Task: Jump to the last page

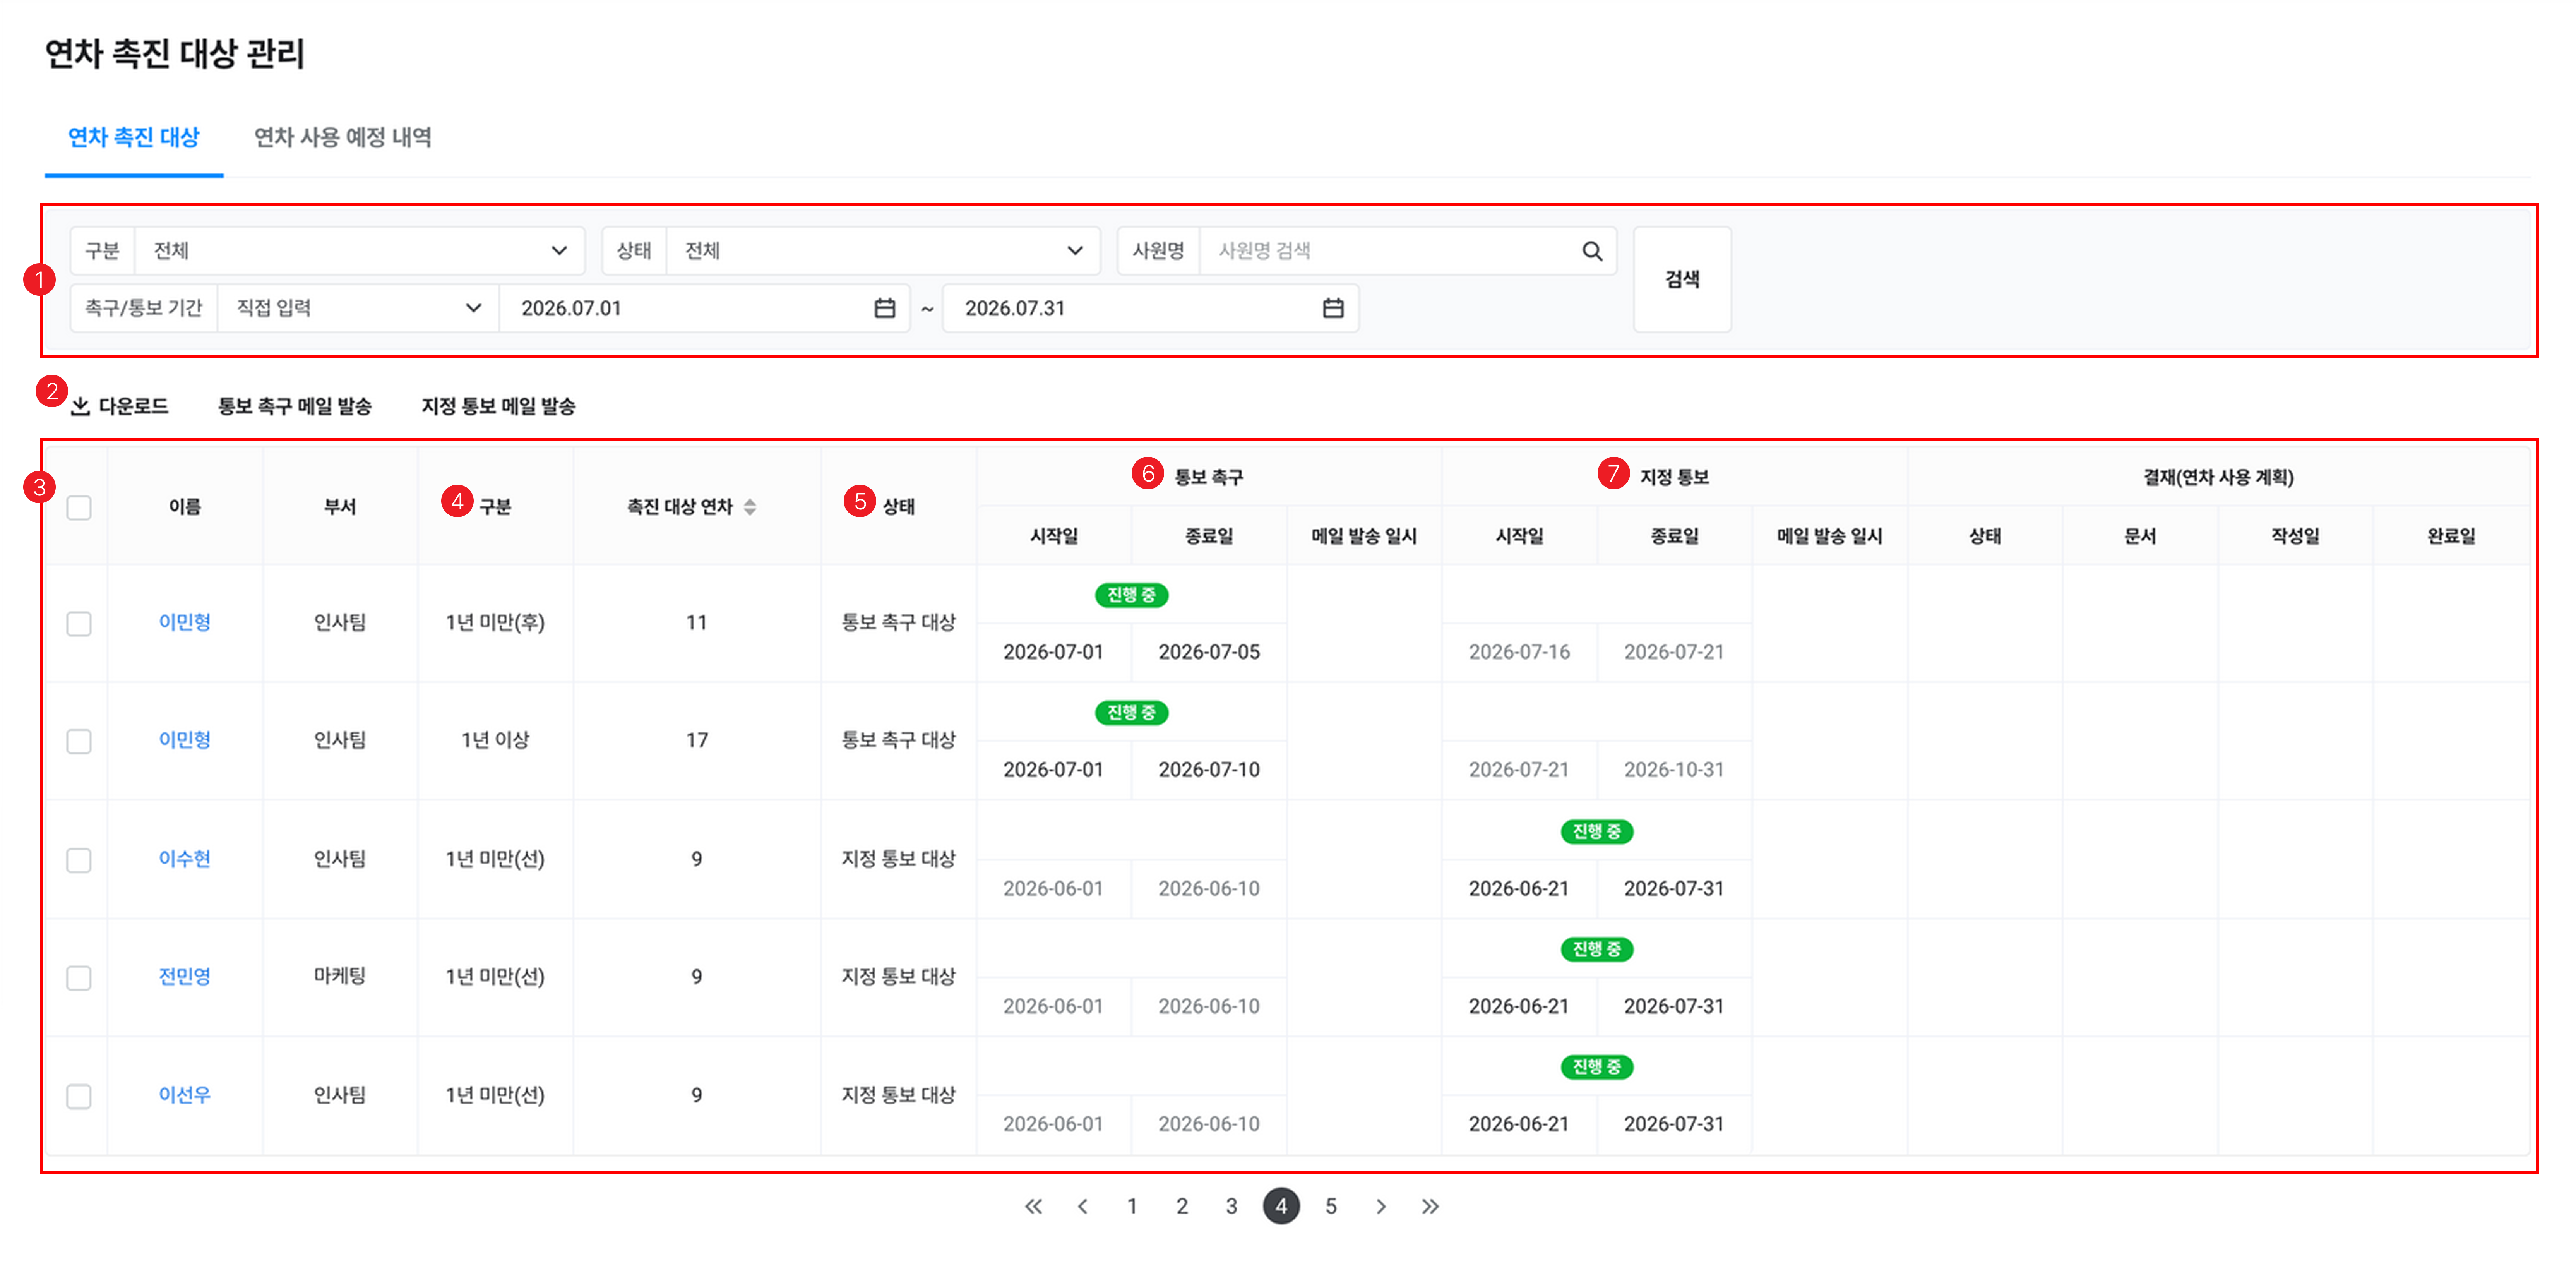Action: (x=1430, y=1206)
